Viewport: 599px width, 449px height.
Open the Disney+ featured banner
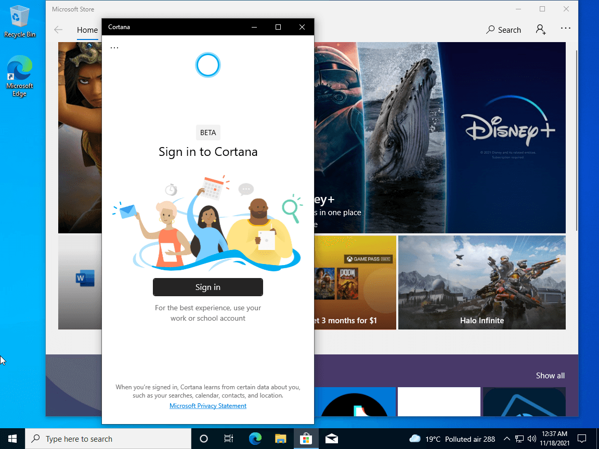[440, 137]
